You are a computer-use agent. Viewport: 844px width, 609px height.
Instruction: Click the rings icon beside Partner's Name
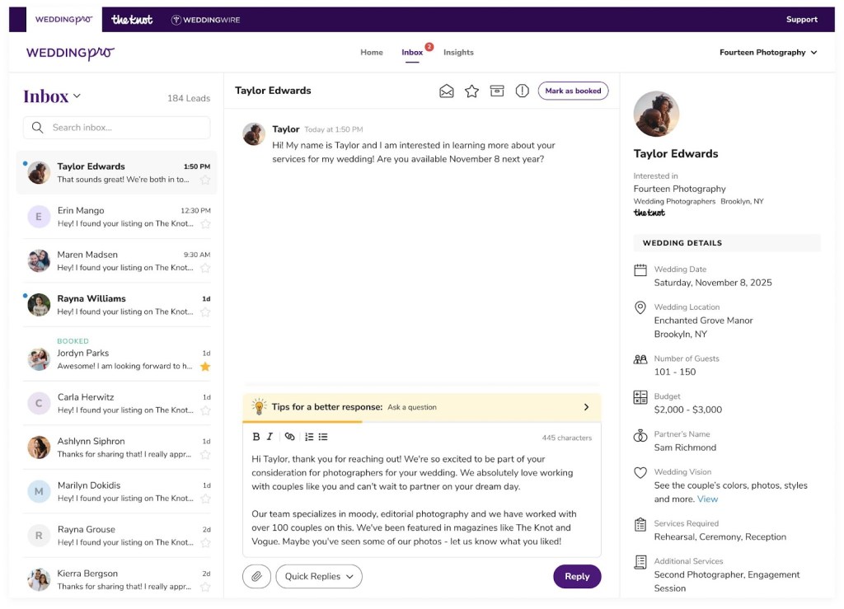click(640, 435)
